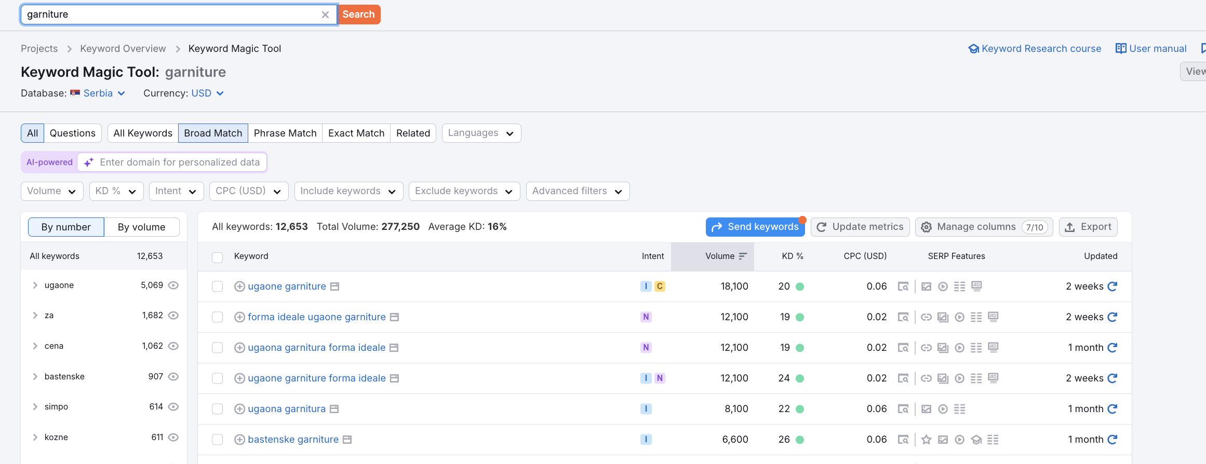1206x464 pixels.
Task: Check the ugaona garnitura forma ideale checkbox
Action: pos(218,348)
